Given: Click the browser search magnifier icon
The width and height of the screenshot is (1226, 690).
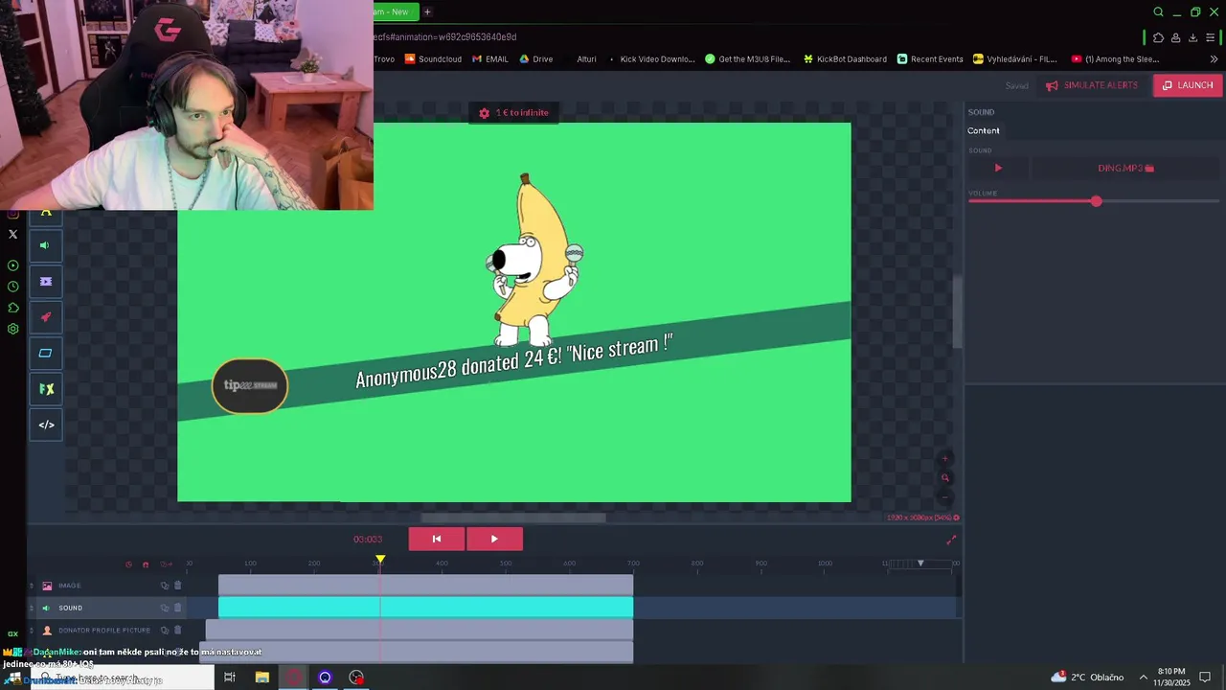Looking at the screenshot, I should 1158,12.
